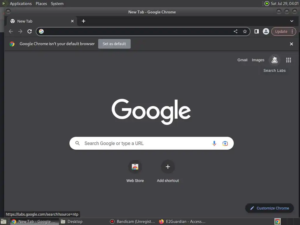Open the side panel icon
The width and height of the screenshot is (300, 225).
[x=257, y=31]
